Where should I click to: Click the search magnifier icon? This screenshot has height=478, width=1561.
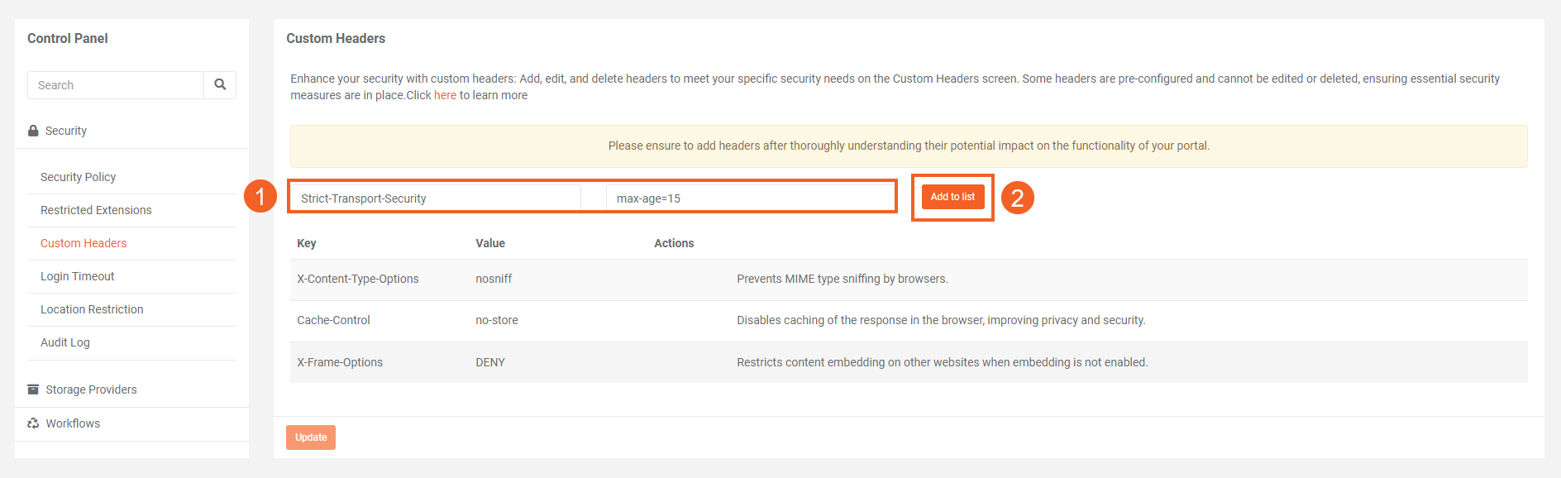tap(220, 84)
